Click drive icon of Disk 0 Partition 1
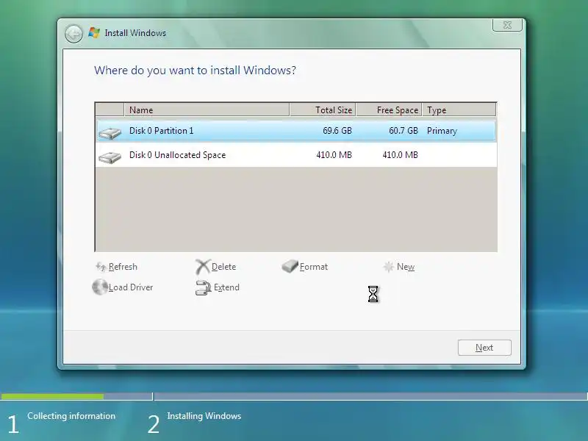Image resolution: width=588 pixels, height=441 pixels. [110, 133]
